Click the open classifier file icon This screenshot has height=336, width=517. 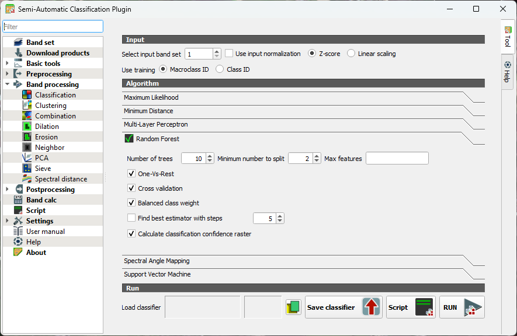pos(293,307)
